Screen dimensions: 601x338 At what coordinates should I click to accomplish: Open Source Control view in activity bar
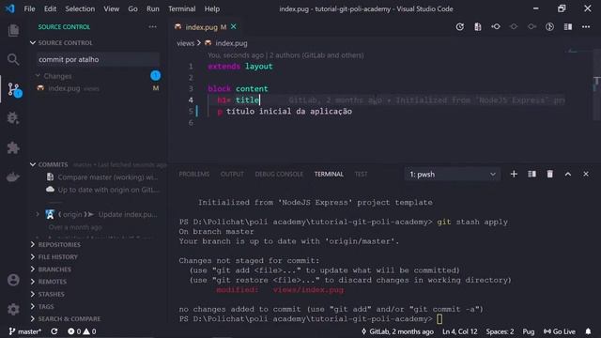click(x=15, y=90)
